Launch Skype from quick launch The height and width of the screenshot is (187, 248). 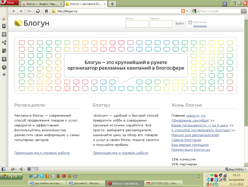click(42, 176)
